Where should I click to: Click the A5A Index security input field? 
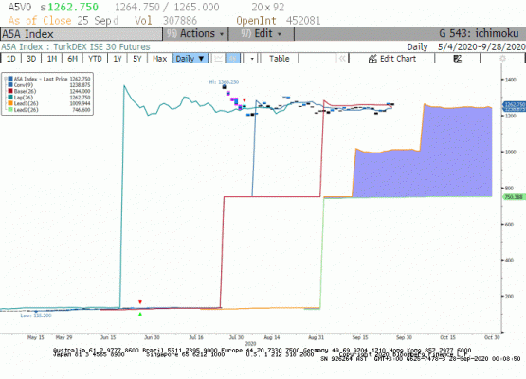[x=82, y=34]
